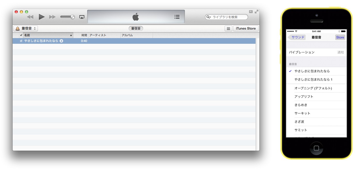Select ringtone やさしさに包まれたなら 1
This screenshot has width=361, height=171.
pyautogui.click(x=316, y=80)
